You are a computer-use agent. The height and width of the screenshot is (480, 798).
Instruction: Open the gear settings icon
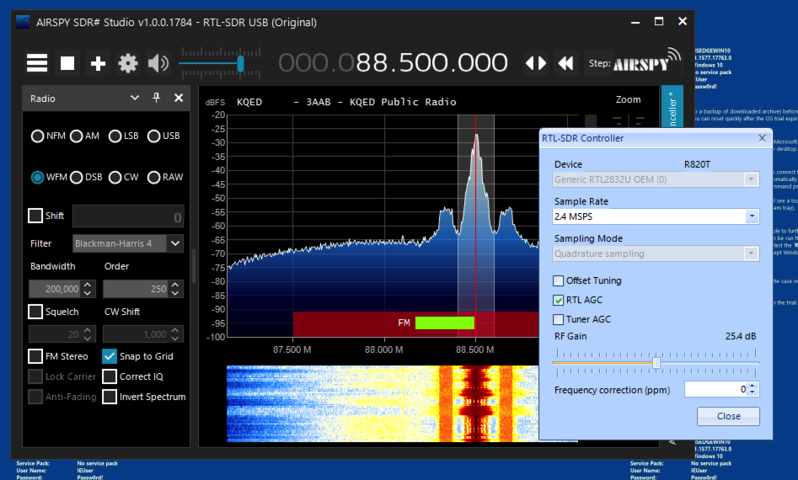pos(128,63)
